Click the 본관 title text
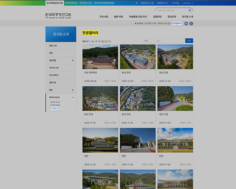 [x=161, y=156]
